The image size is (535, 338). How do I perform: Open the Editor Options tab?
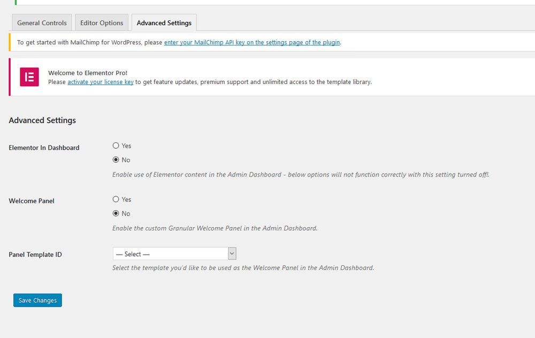(x=102, y=23)
